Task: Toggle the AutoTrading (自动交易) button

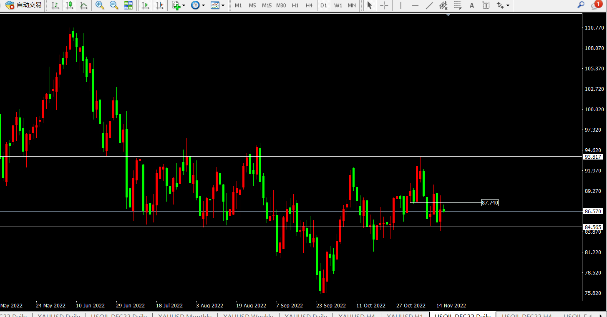Action: (x=24, y=5)
